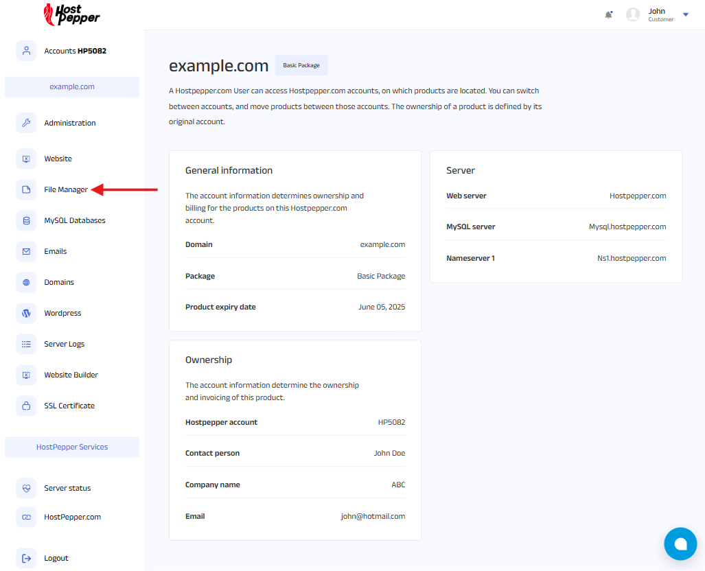Click the Server Logs list icon
The height and width of the screenshot is (571, 705).
[26, 344]
